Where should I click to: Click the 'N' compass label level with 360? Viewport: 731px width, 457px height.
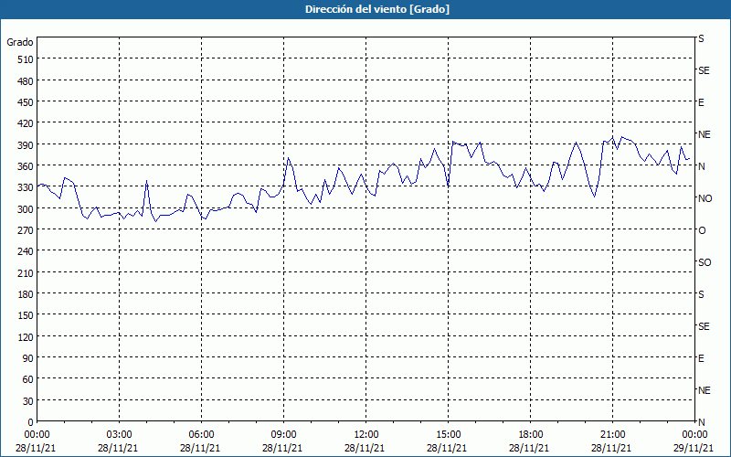[701, 166]
